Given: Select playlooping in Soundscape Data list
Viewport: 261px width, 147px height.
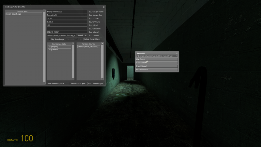Looking at the screenshot, I should (x=60, y=47).
